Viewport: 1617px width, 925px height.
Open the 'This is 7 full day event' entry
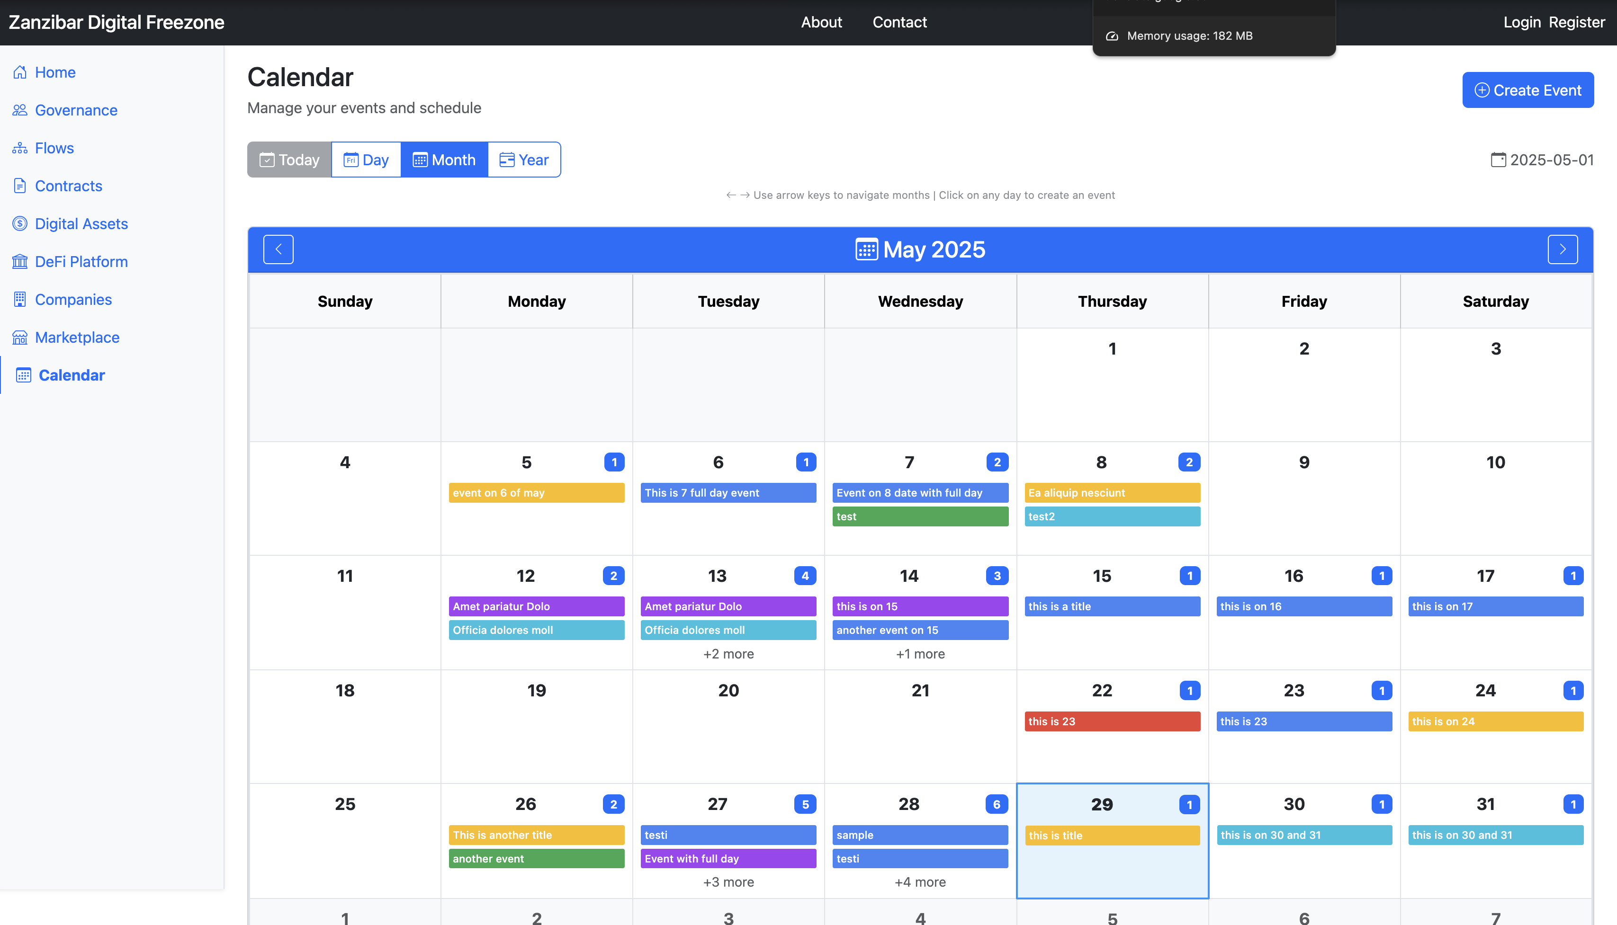(728, 493)
